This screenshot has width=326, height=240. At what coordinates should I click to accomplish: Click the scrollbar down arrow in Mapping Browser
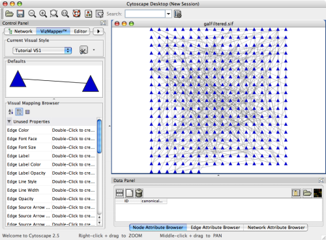point(99,223)
